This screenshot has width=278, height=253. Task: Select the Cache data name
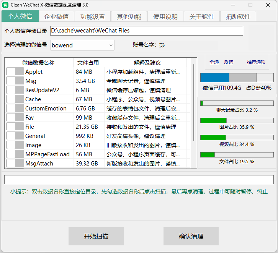point(33,99)
